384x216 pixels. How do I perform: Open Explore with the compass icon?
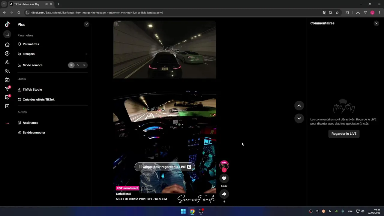click(7, 53)
